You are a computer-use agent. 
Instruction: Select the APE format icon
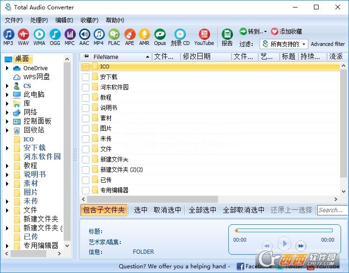[x=130, y=35]
